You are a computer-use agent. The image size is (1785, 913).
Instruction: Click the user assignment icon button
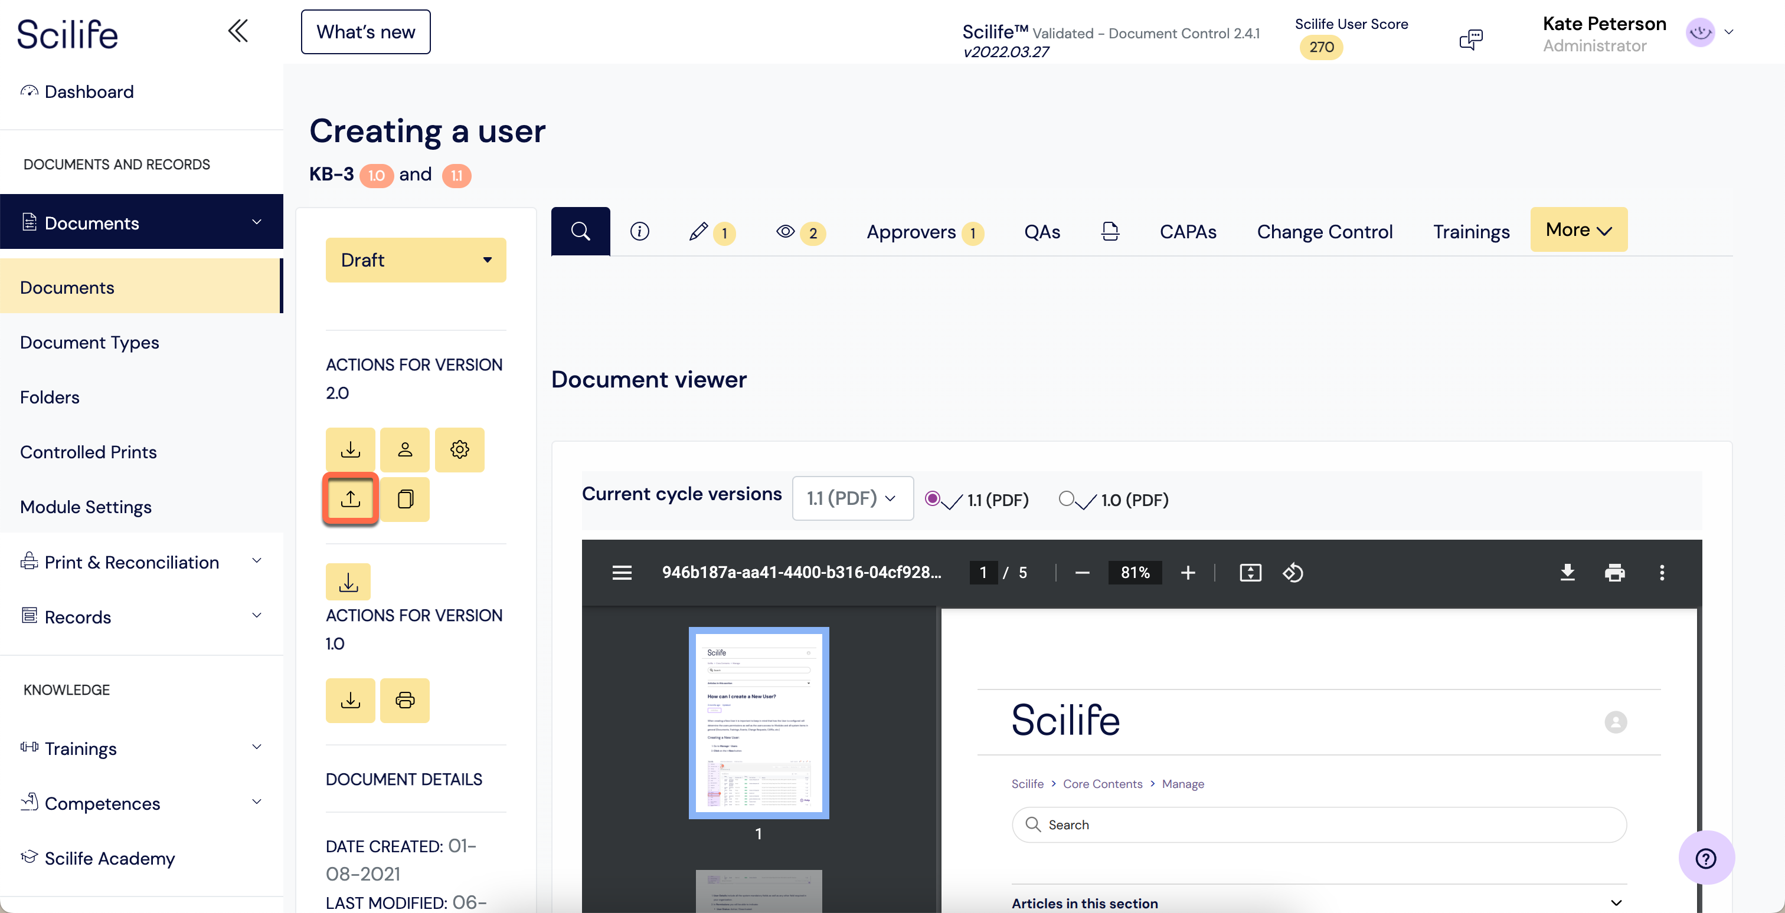(x=405, y=449)
